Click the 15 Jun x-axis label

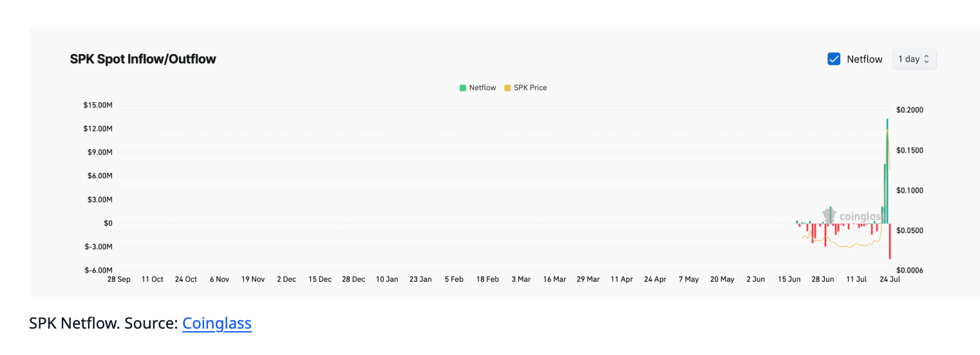(x=789, y=280)
